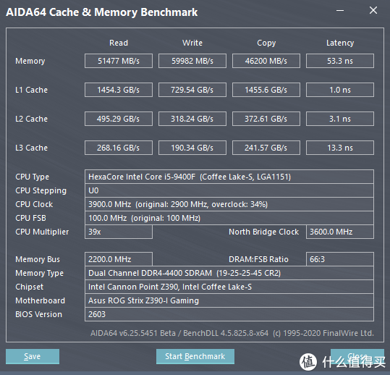Select the L2 Cache Write 318.24 GB/s cell
Viewport: 390px width, 375px height.
tap(192, 119)
